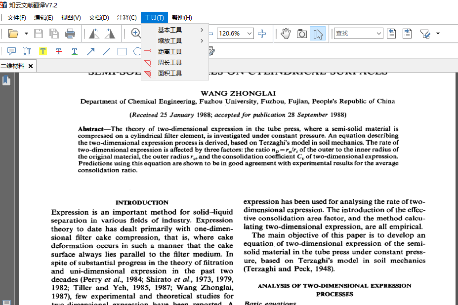Click the save-all disks icon

(x=54, y=34)
